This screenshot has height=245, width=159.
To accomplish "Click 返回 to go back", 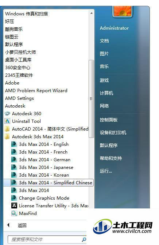I will pyautogui.click(x=22, y=225).
